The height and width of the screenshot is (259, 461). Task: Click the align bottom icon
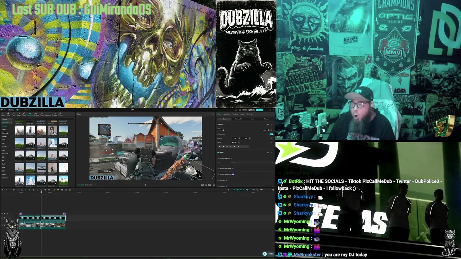238,146
